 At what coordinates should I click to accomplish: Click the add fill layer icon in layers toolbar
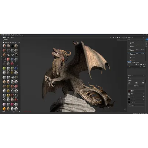140,64
